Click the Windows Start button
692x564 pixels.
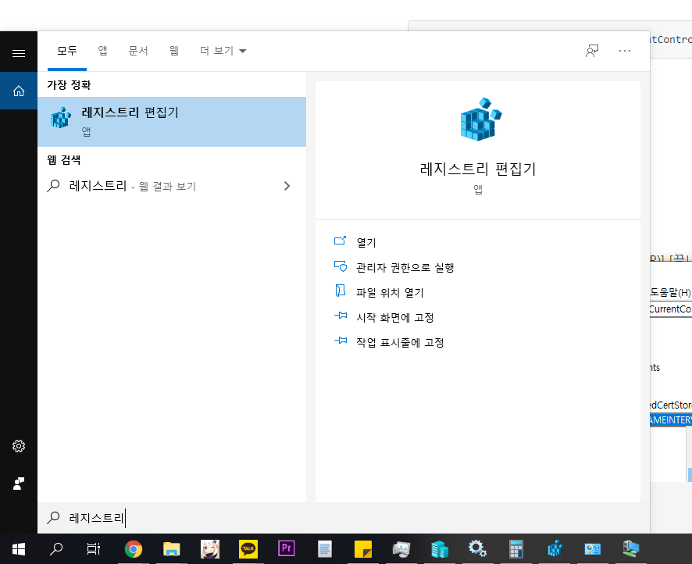point(19,549)
